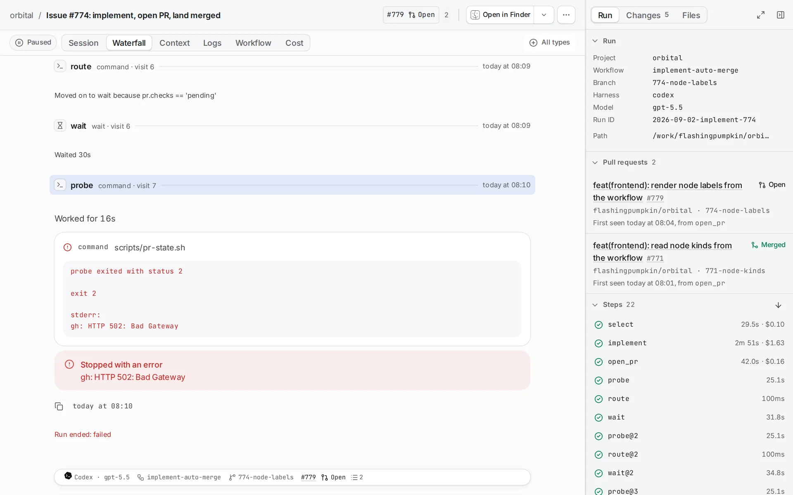The image size is (793, 495).
Task: Click the route command terminal icon
Action: [x=60, y=66]
